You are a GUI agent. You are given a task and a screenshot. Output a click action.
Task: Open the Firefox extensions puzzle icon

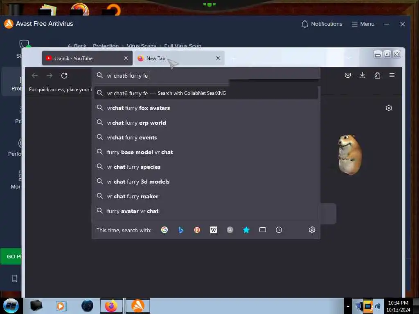[x=377, y=75]
